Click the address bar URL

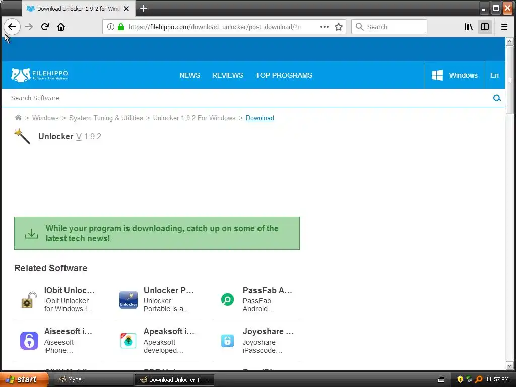click(x=215, y=27)
